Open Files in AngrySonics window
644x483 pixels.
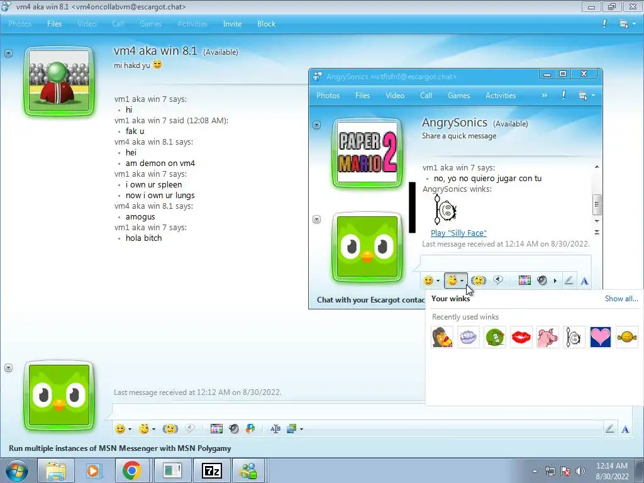363,96
